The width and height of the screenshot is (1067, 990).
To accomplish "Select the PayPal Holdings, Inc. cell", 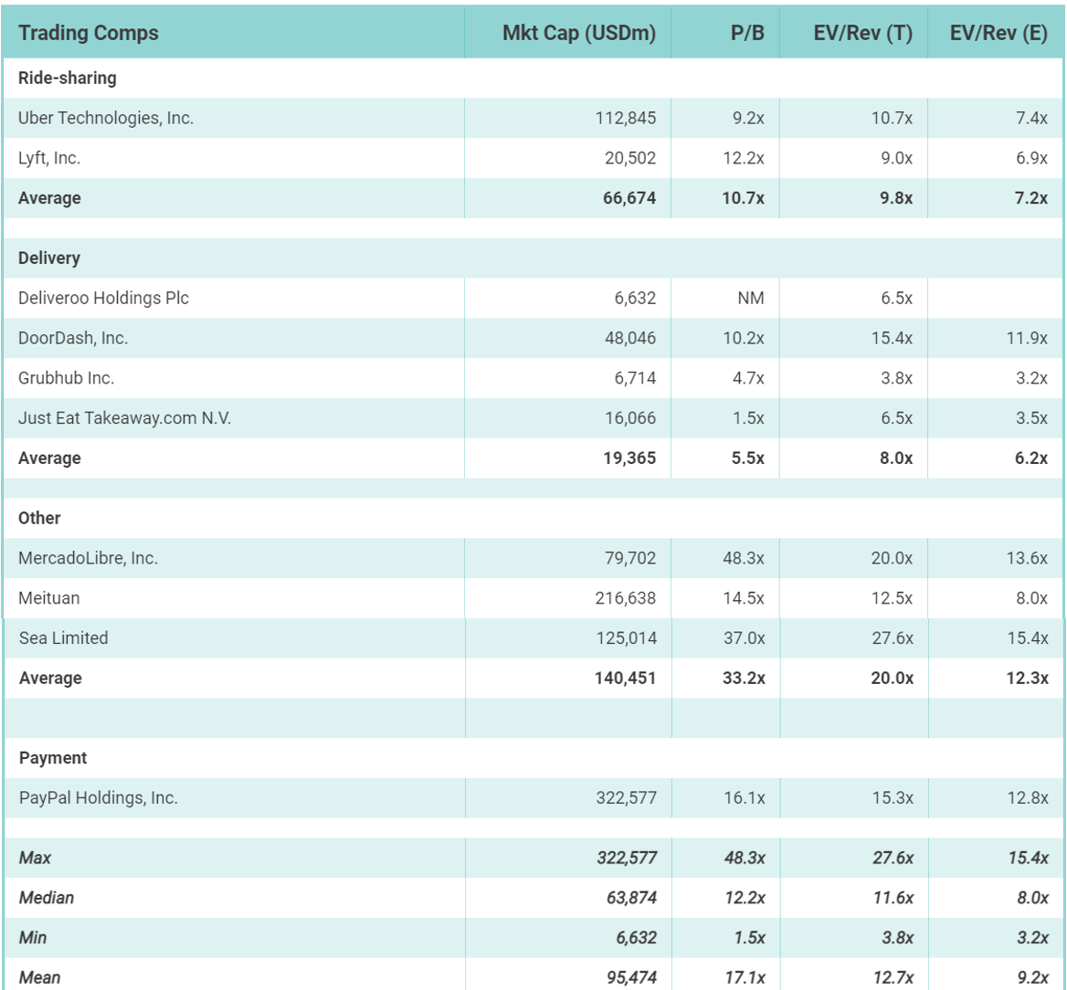I will click(99, 797).
